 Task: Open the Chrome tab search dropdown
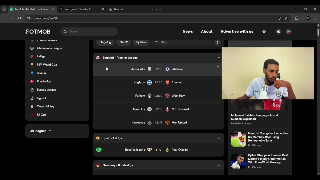(x=4, y=9)
